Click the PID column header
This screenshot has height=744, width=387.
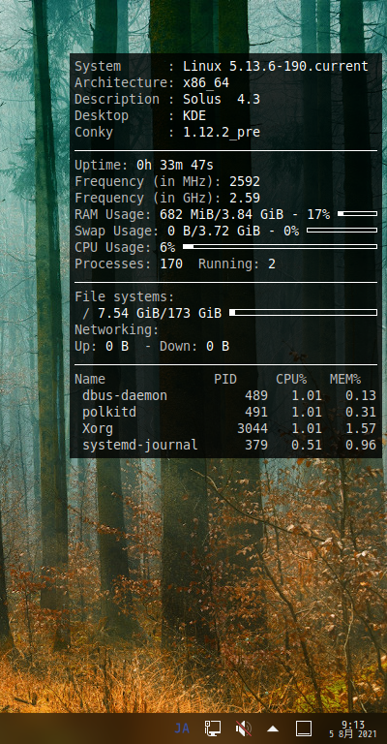[x=225, y=379]
